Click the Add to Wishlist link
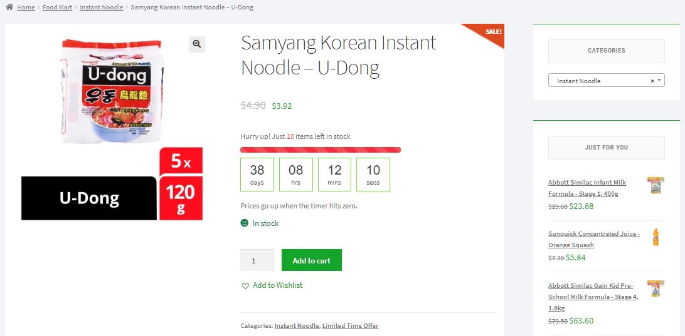The image size is (685, 336). (277, 285)
